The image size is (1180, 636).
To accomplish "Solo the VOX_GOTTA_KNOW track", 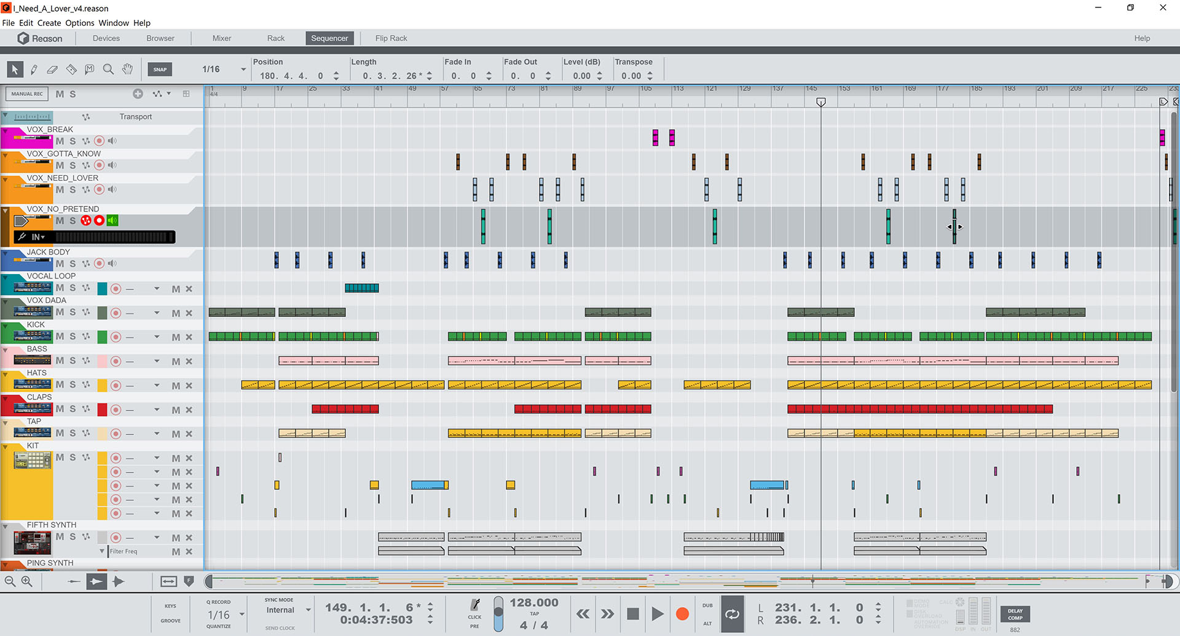I will pyautogui.click(x=73, y=165).
